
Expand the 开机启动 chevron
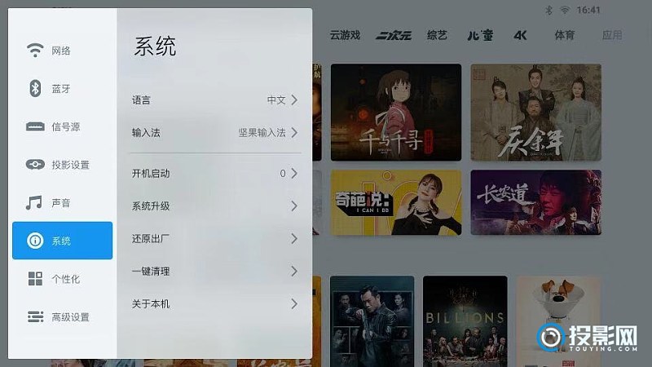pos(294,173)
